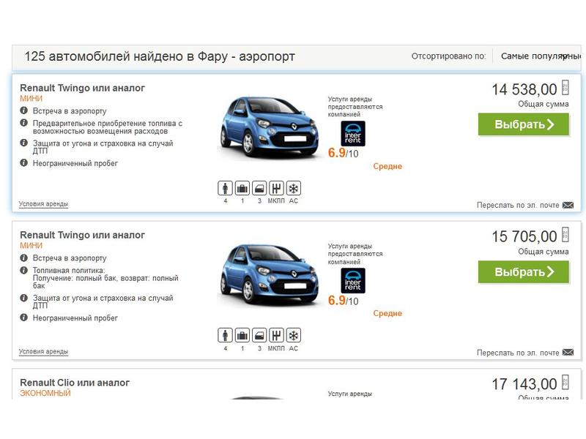Click the currency icon next to 14 538,00
The height and width of the screenshot is (439, 586).
[565, 88]
